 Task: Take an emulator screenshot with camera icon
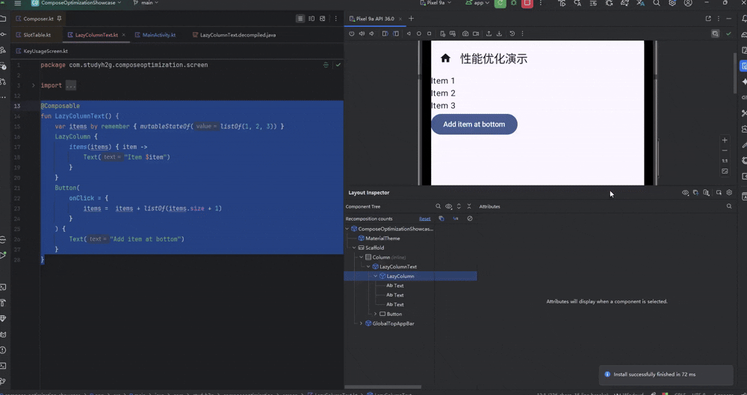(x=465, y=34)
